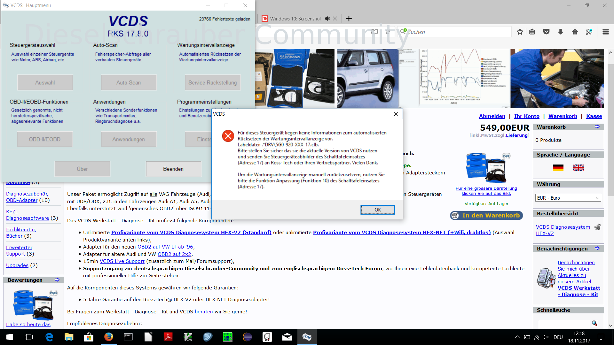Open the Abmelden link

tap(492, 116)
